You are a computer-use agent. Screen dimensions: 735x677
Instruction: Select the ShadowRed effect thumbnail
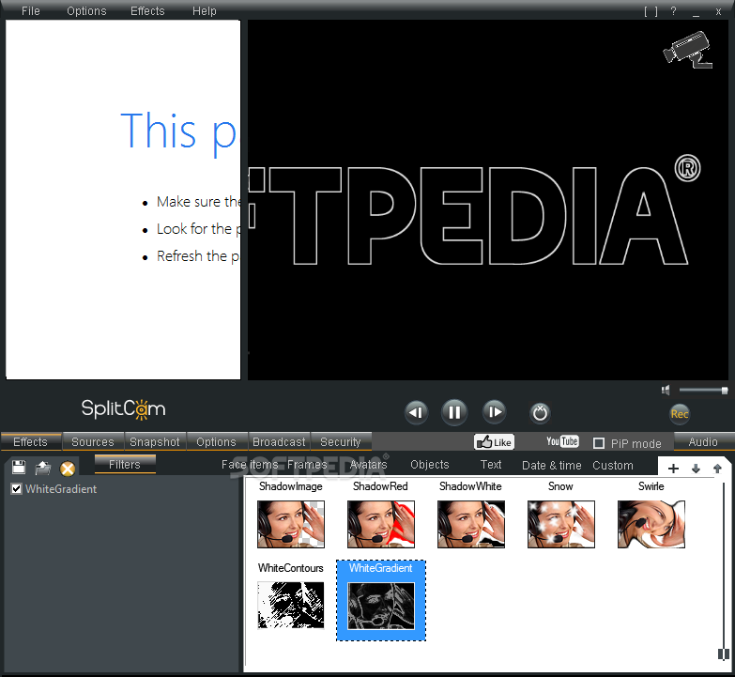coord(380,524)
